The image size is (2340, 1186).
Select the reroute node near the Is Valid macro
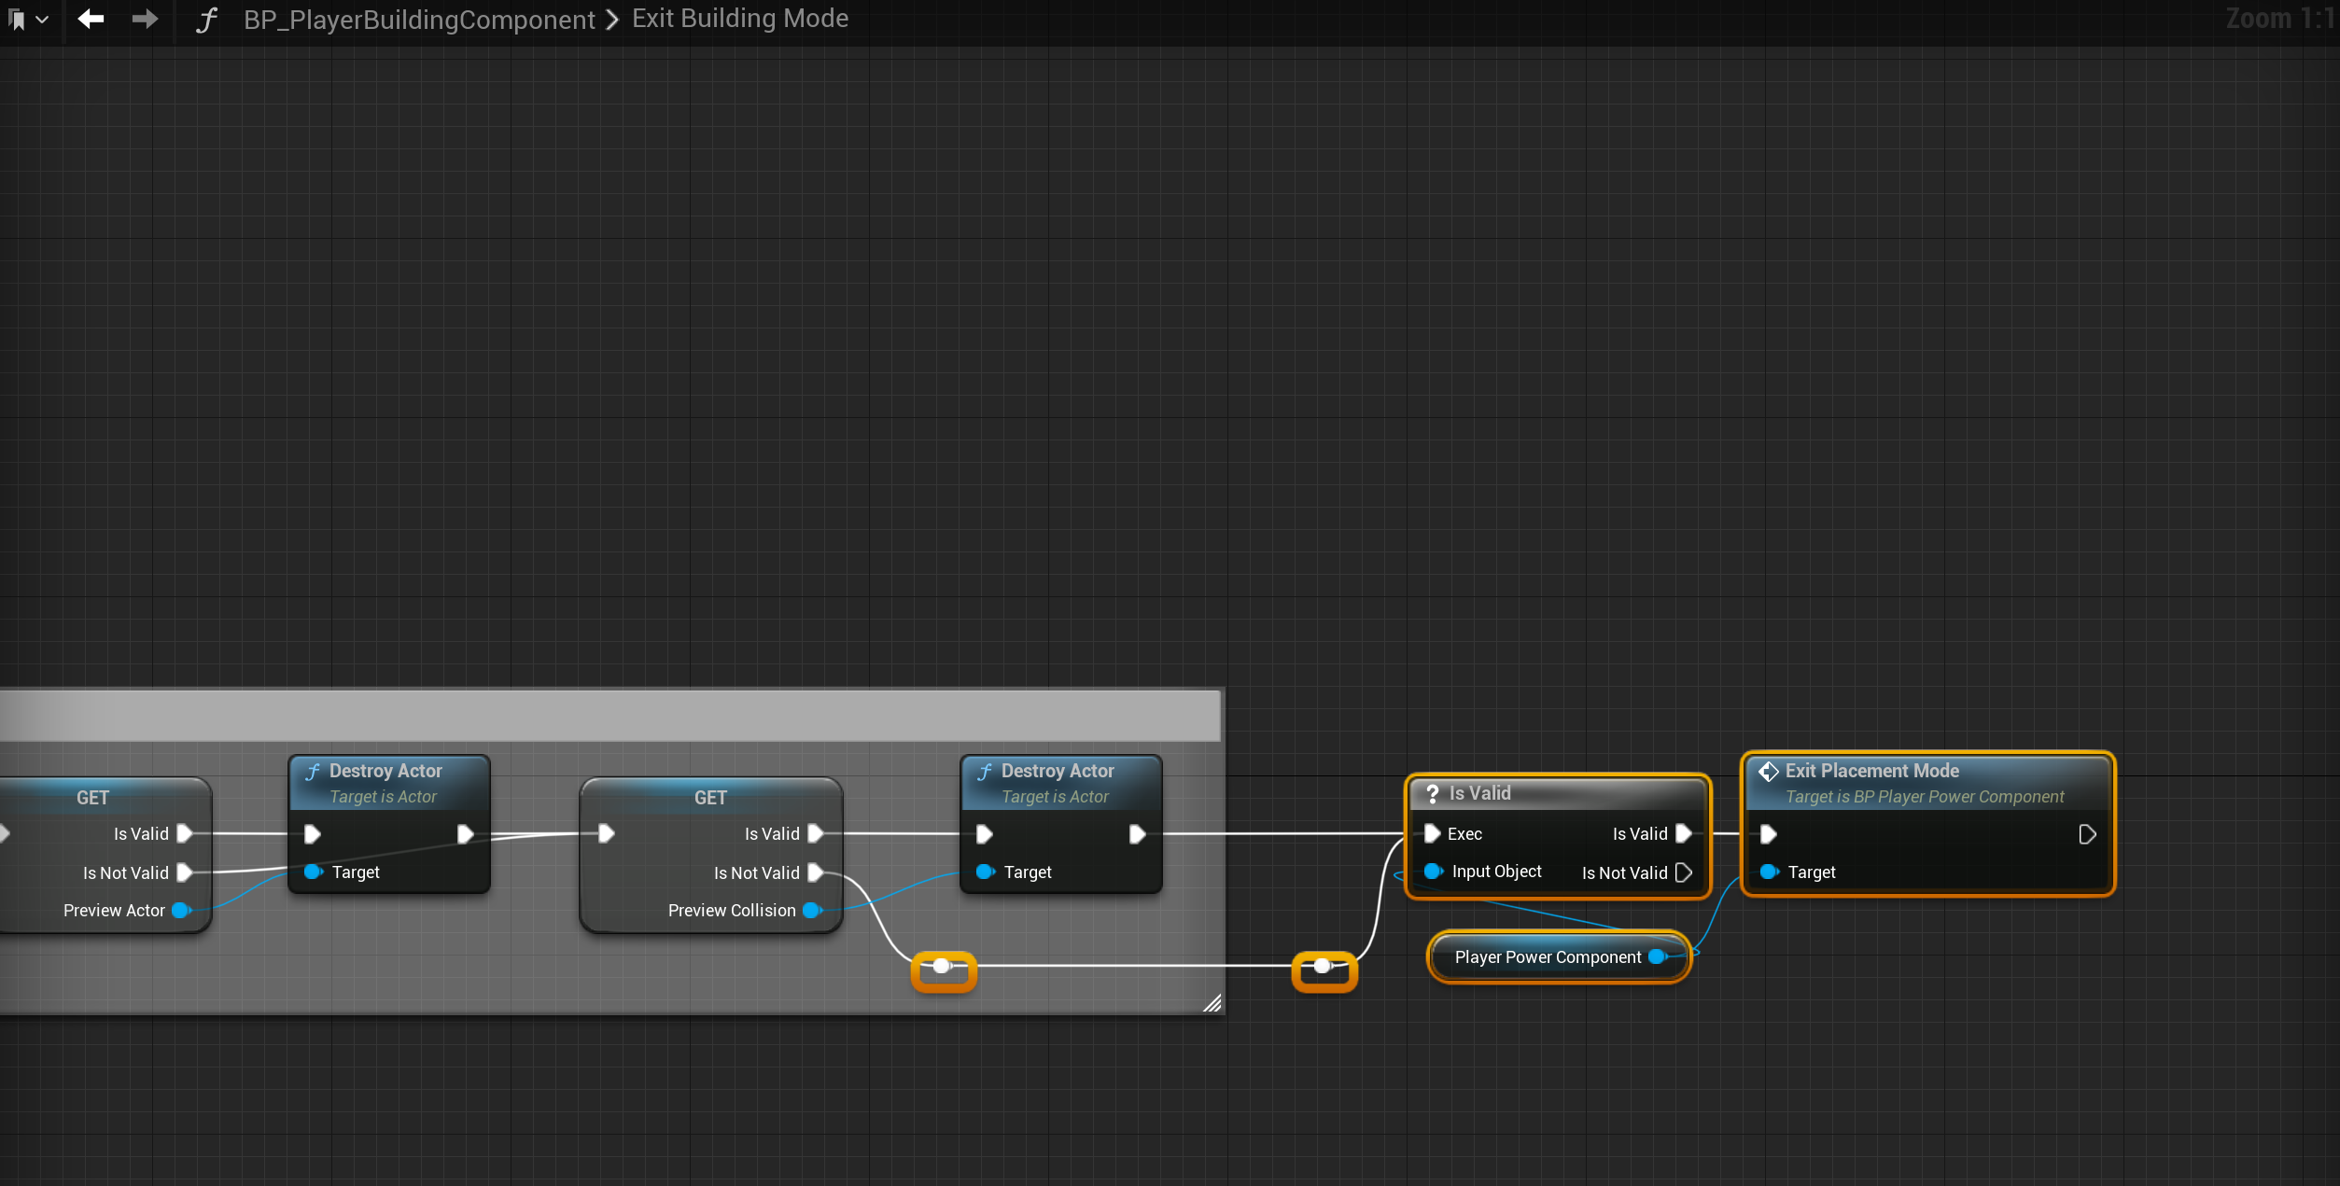pos(1323,969)
